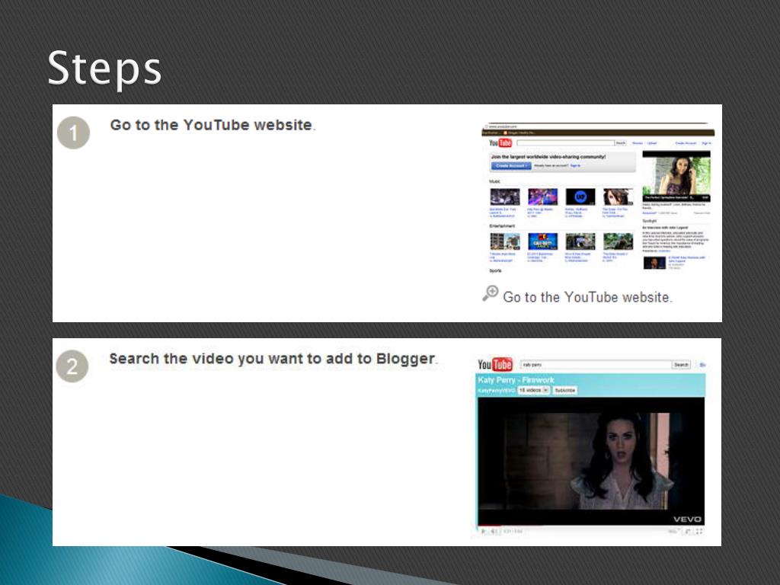Open the black Music thumbnail with blue circle logo
The image size is (780, 585).
[x=580, y=197]
